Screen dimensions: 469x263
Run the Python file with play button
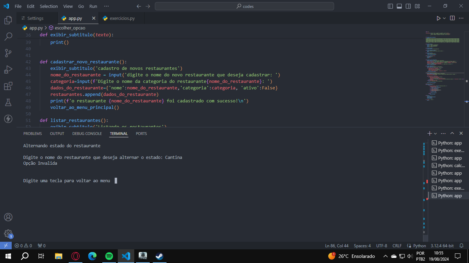(x=438, y=18)
